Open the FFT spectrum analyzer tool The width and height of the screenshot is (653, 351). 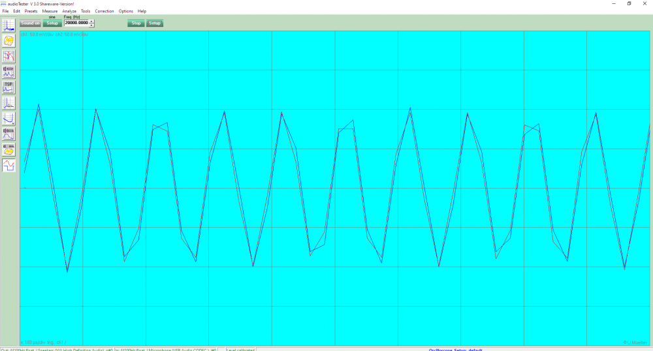coord(8,25)
